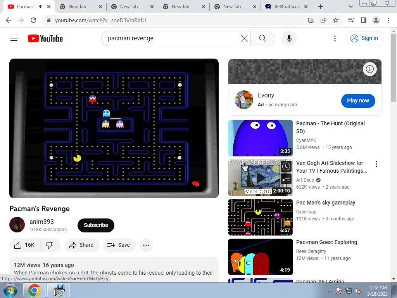Open Pac-man Goes: Exploring thumbnail

click(260, 257)
